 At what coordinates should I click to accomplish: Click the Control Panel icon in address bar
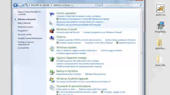click(27, 5)
